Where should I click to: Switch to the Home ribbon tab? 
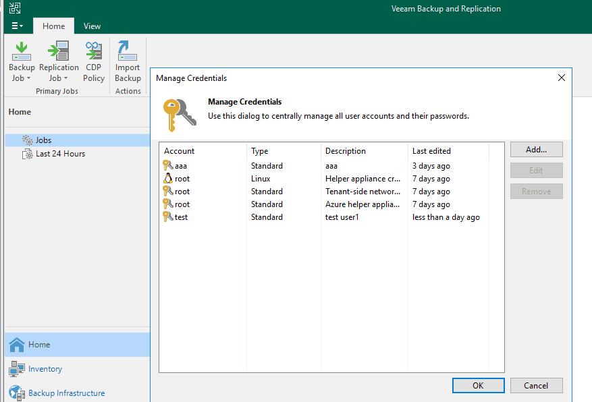click(x=53, y=26)
